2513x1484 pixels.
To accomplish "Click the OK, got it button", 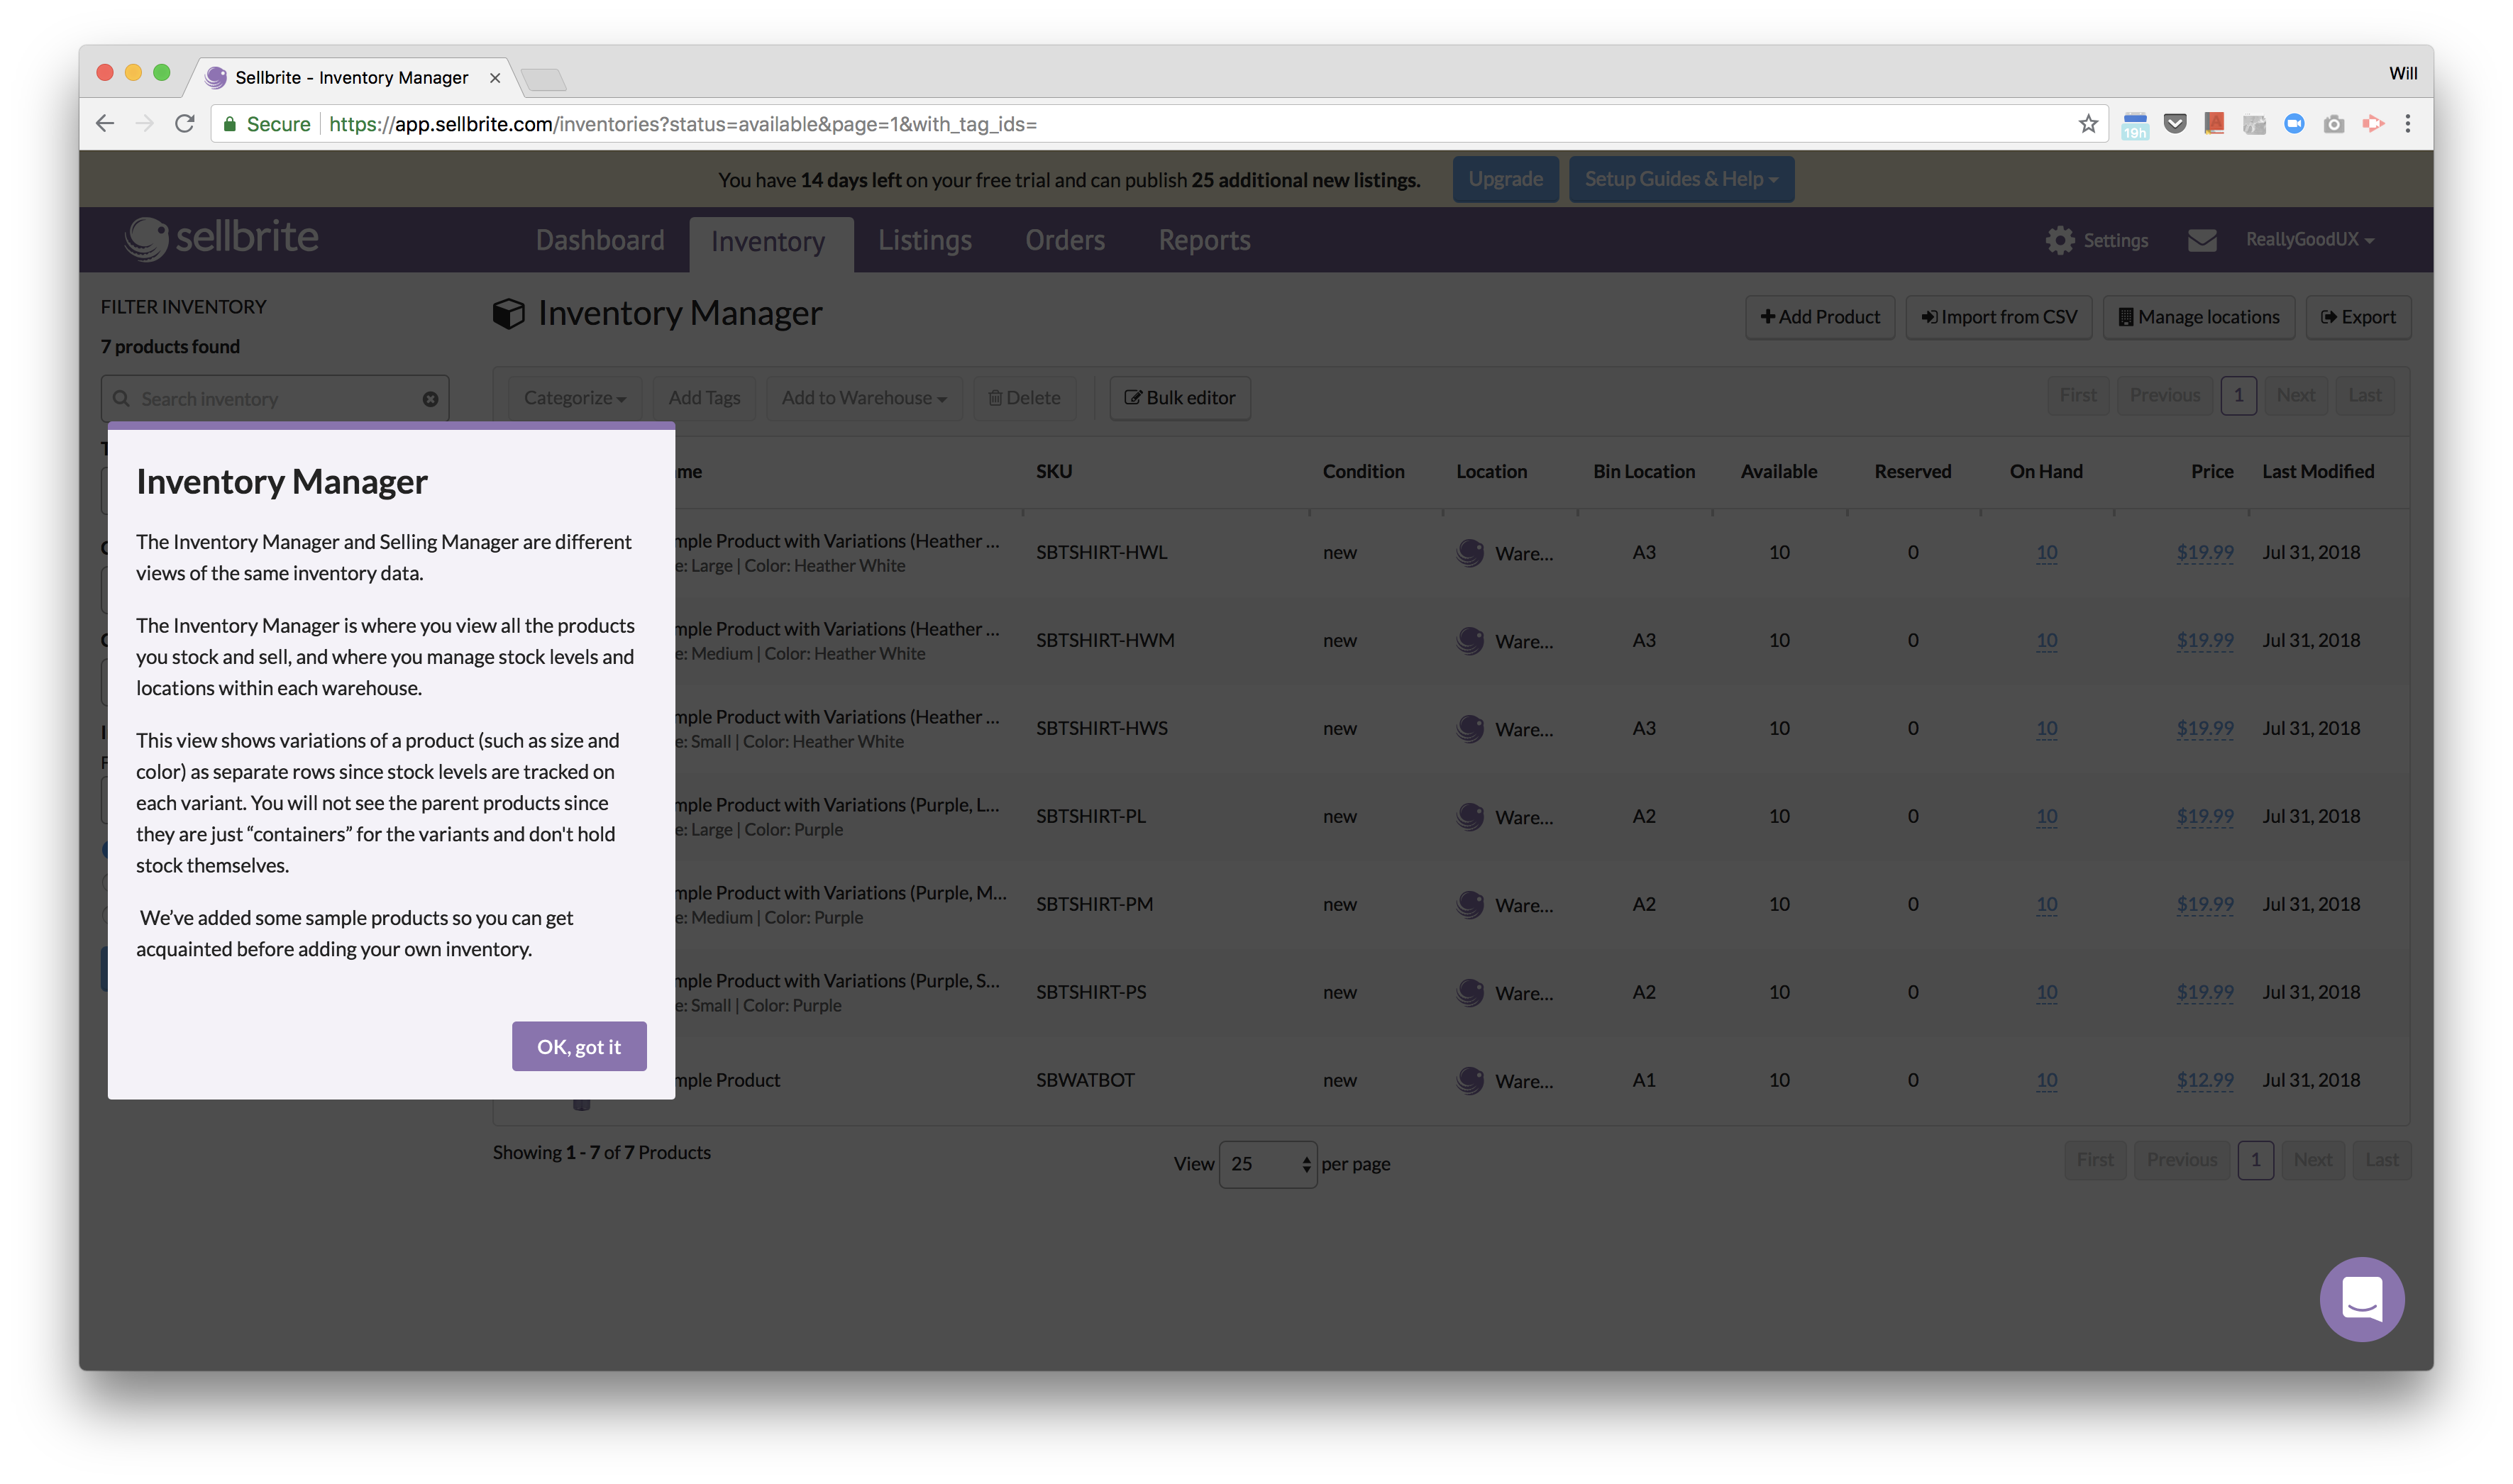I will 579,1046.
